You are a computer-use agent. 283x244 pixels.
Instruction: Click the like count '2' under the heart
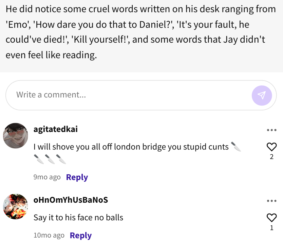tap(271, 157)
